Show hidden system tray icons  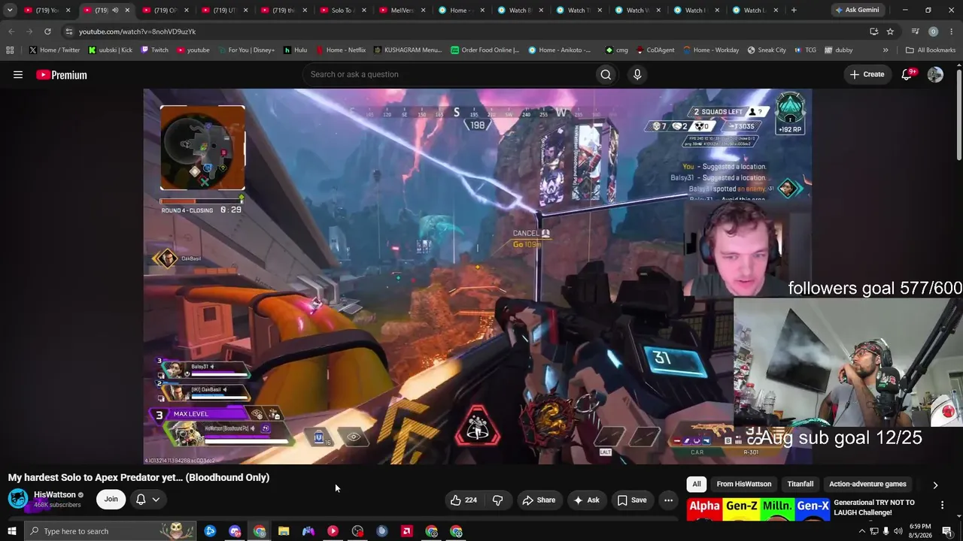(x=861, y=531)
